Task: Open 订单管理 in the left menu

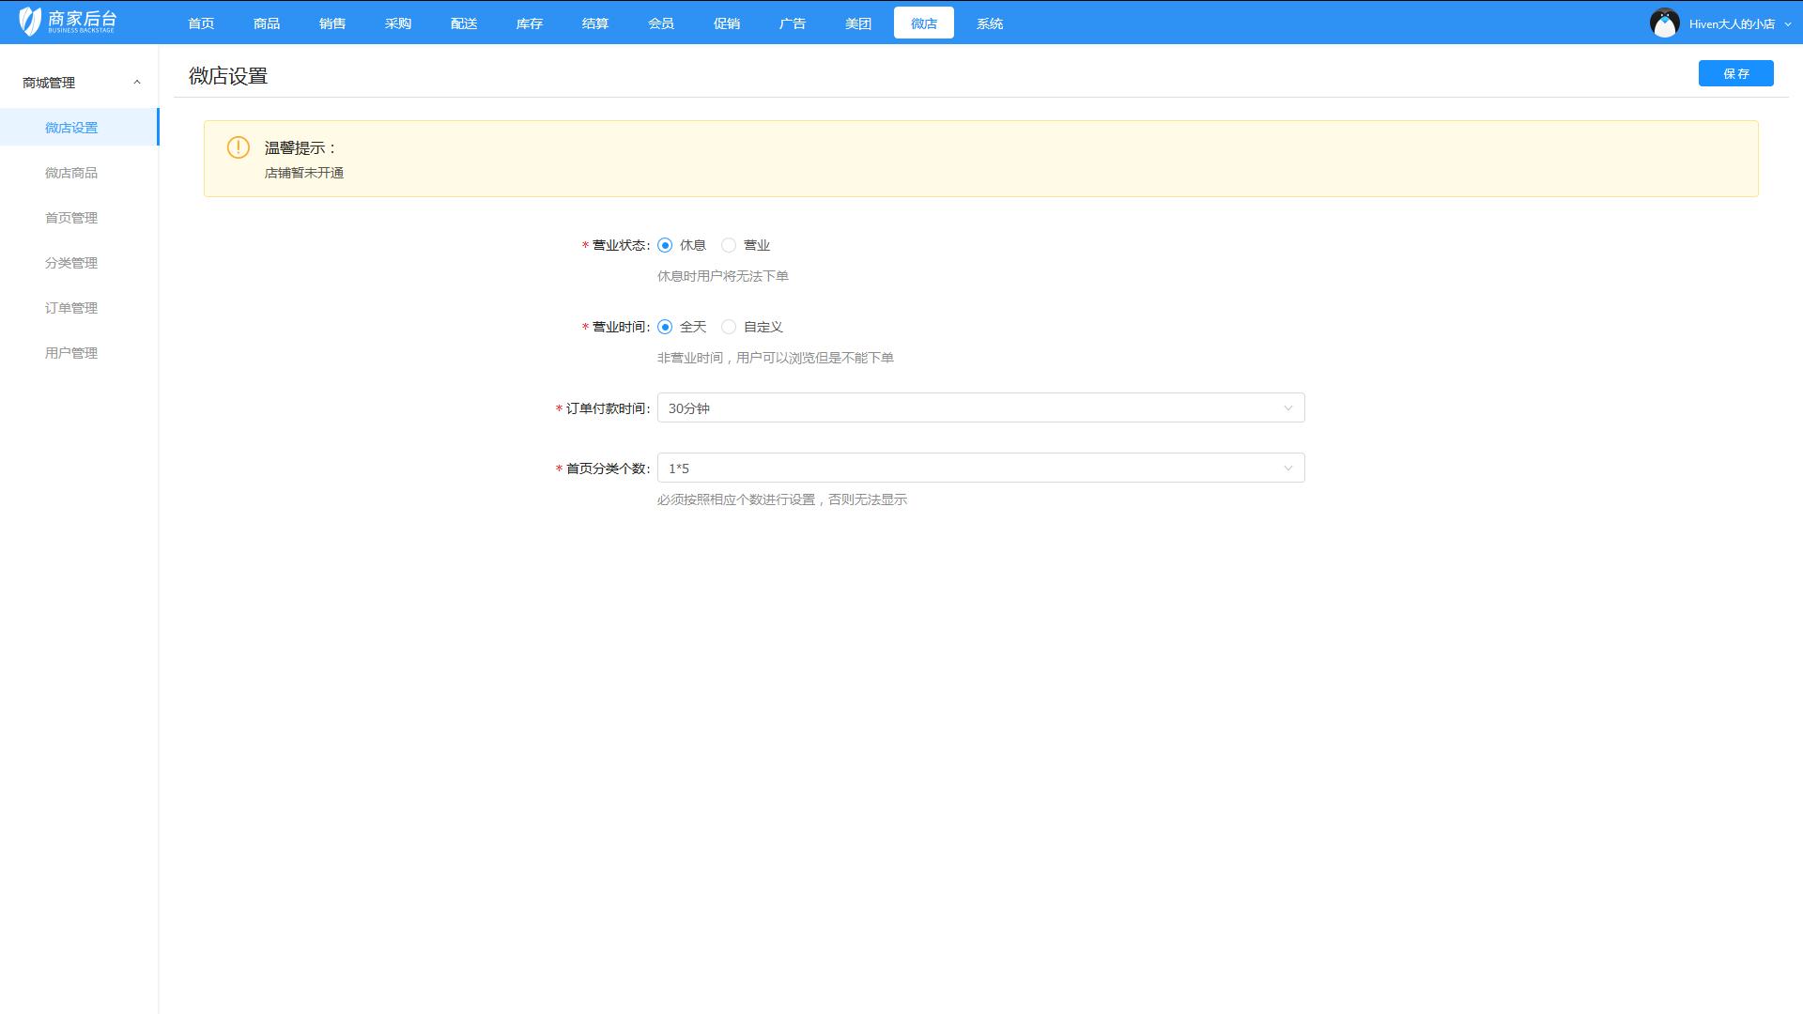Action: tap(70, 308)
